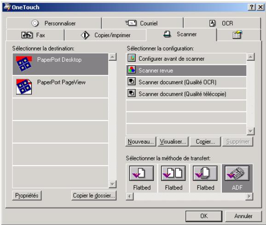Click the Visualiser... button
Viewport: 266px width, 225px height.
coord(173,142)
